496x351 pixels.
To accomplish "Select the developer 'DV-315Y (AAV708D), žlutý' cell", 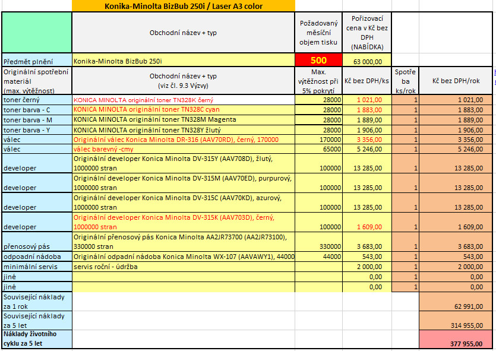I will [x=184, y=163].
